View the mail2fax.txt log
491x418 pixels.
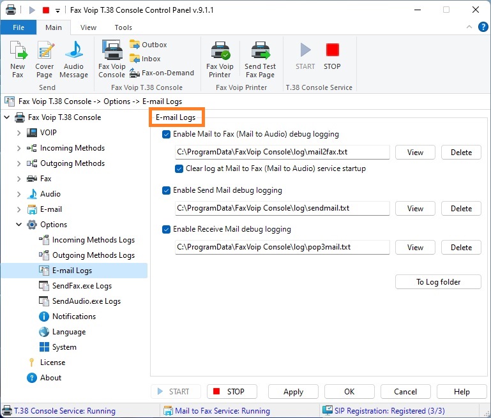click(x=415, y=153)
